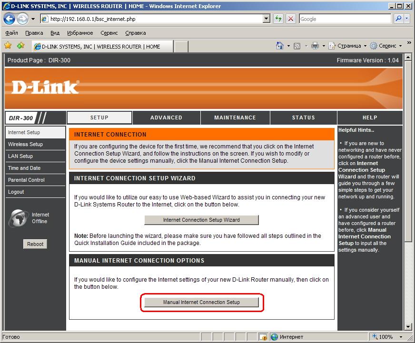Expand the address bar history dropdown

click(267, 19)
